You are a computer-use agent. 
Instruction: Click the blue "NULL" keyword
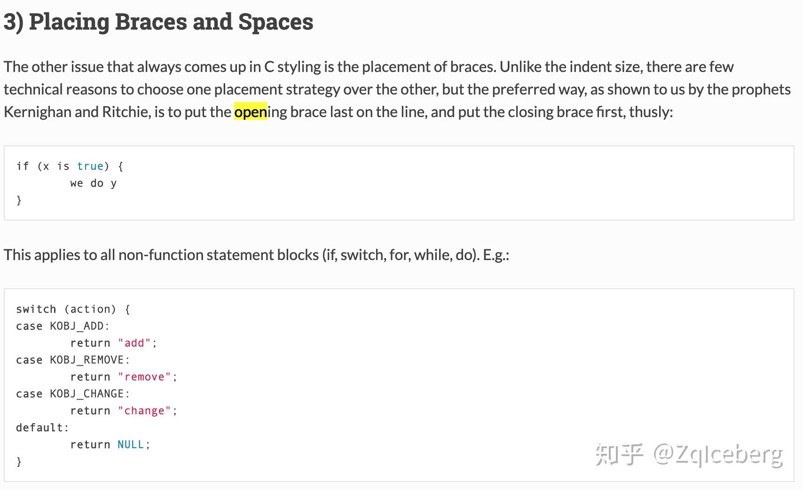click(131, 445)
